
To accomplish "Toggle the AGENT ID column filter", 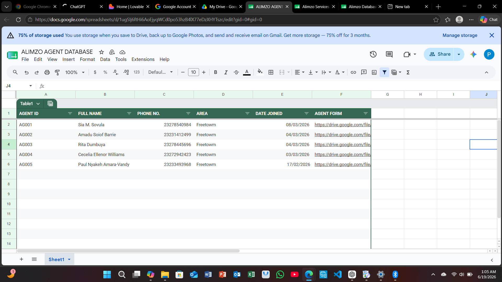I will (x=70, y=113).
